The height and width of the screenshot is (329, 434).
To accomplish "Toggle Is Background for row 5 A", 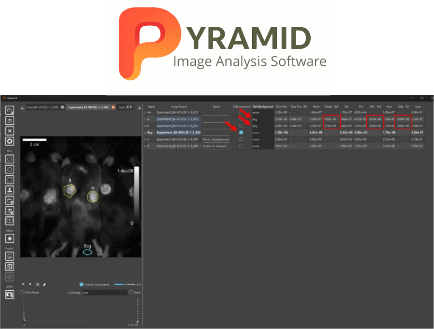I will coord(241,139).
